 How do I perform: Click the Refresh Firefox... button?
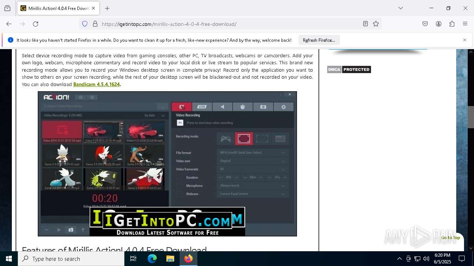coord(319,40)
